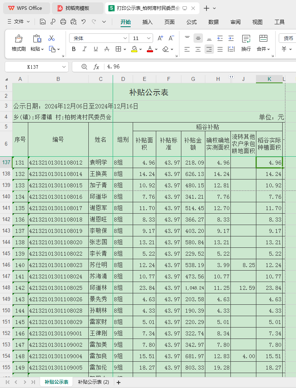Click the Cut scissors icon
This screenshot has height=388, width=296.
click(x=51, y=38)
